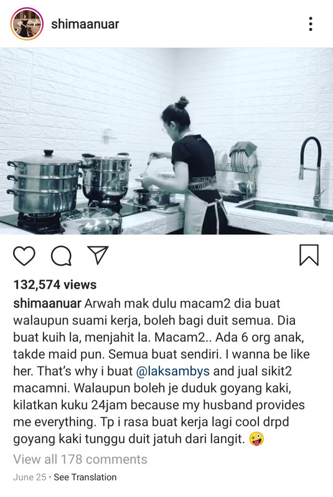Open three-dot post options menu
The height and width of the screenshot is (497, 333).
(x=311, y=24)
